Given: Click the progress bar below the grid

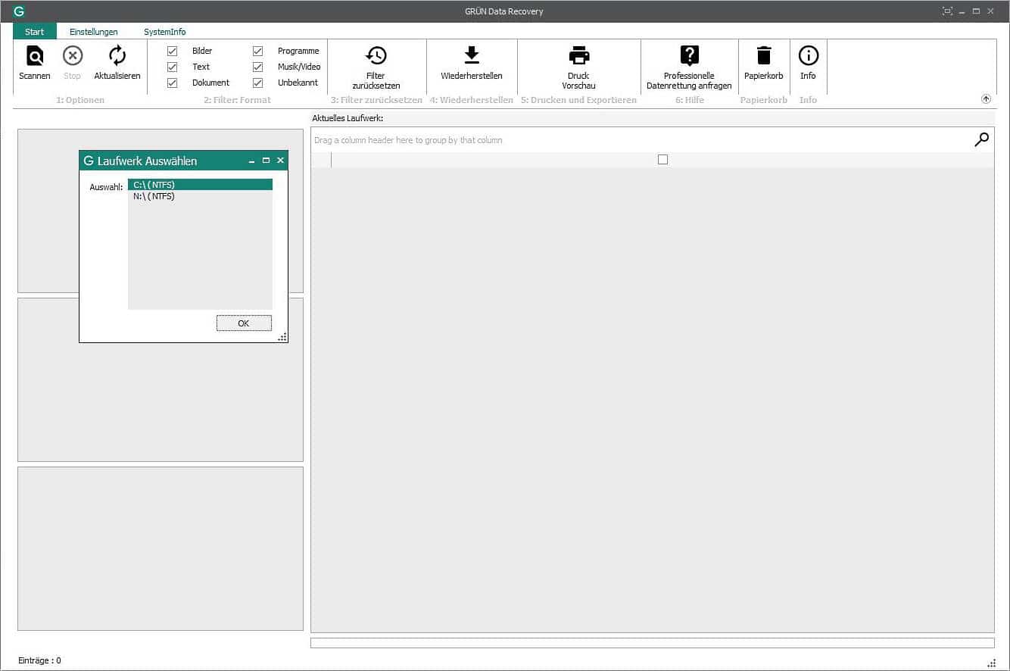Looking at the screenshot, I should click(x=653, y=643).
